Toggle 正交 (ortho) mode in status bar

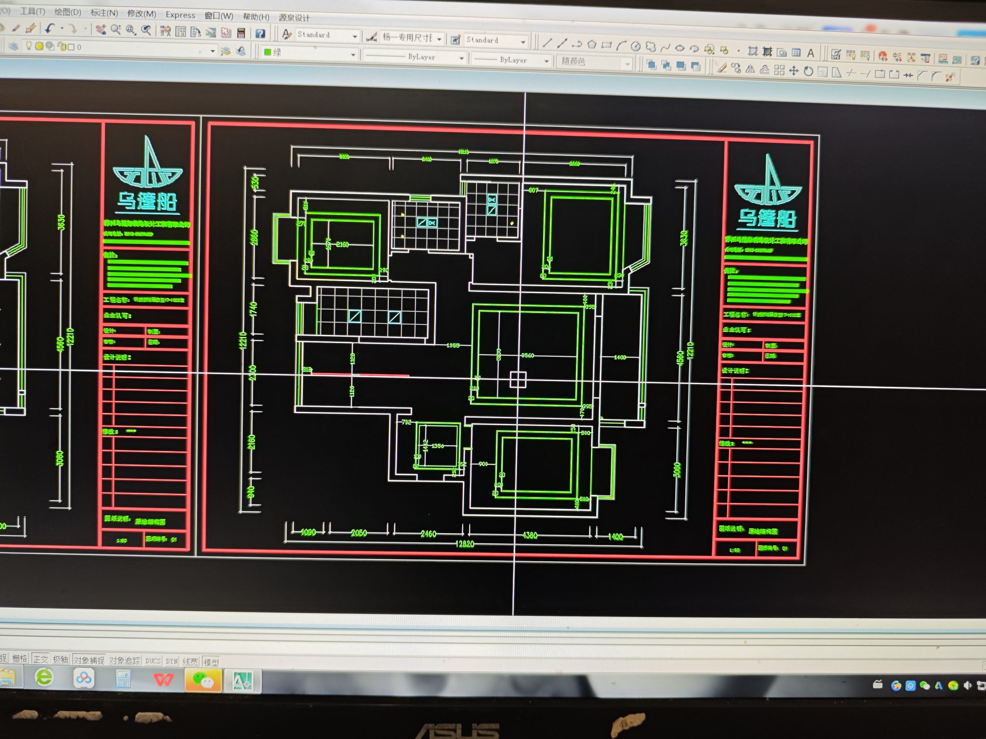40,659
